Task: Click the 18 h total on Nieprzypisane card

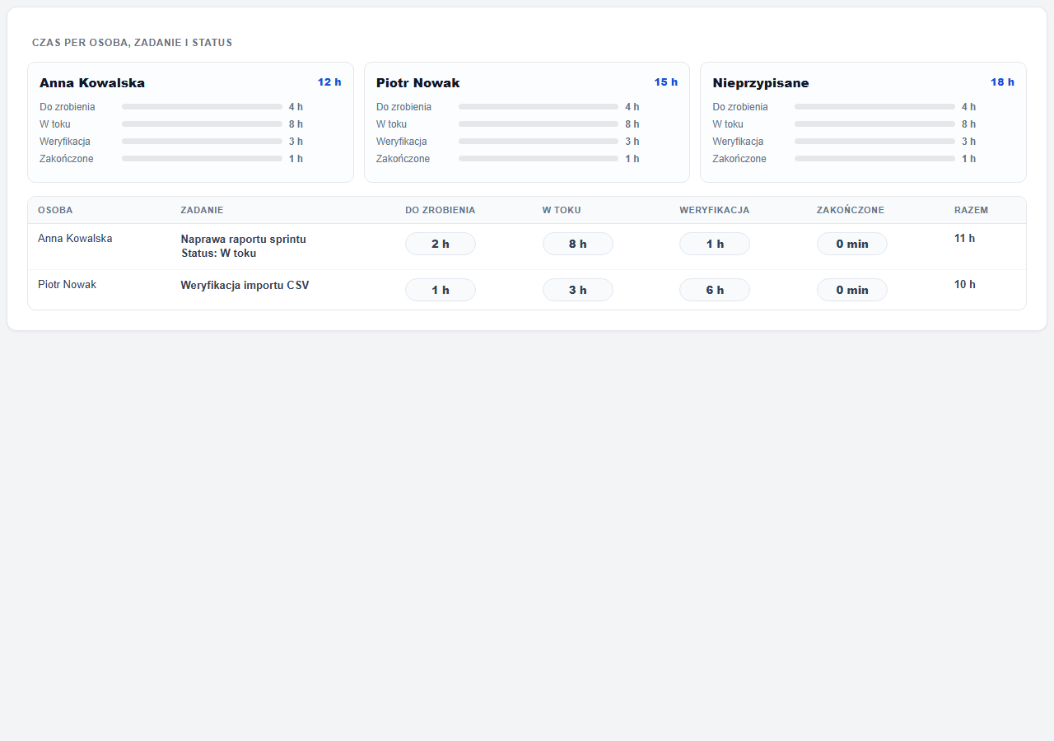Action: [1002, 82]
